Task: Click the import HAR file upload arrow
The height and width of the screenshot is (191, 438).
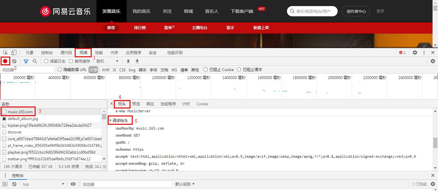Action: 128,61
